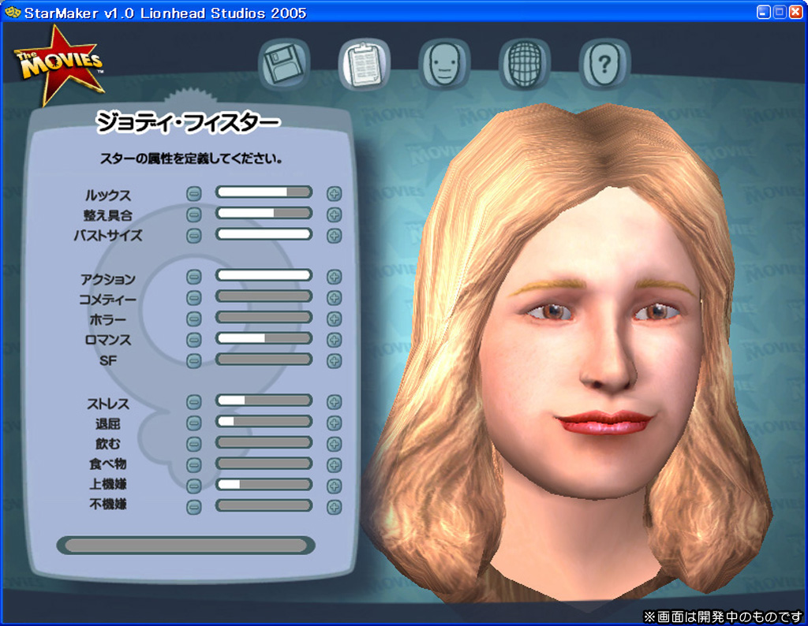Image resolution: width=808 pixels, height=626 pixels.
Task: Click the 不機嫌 slider bar
Action: click(x=264, y=505)
